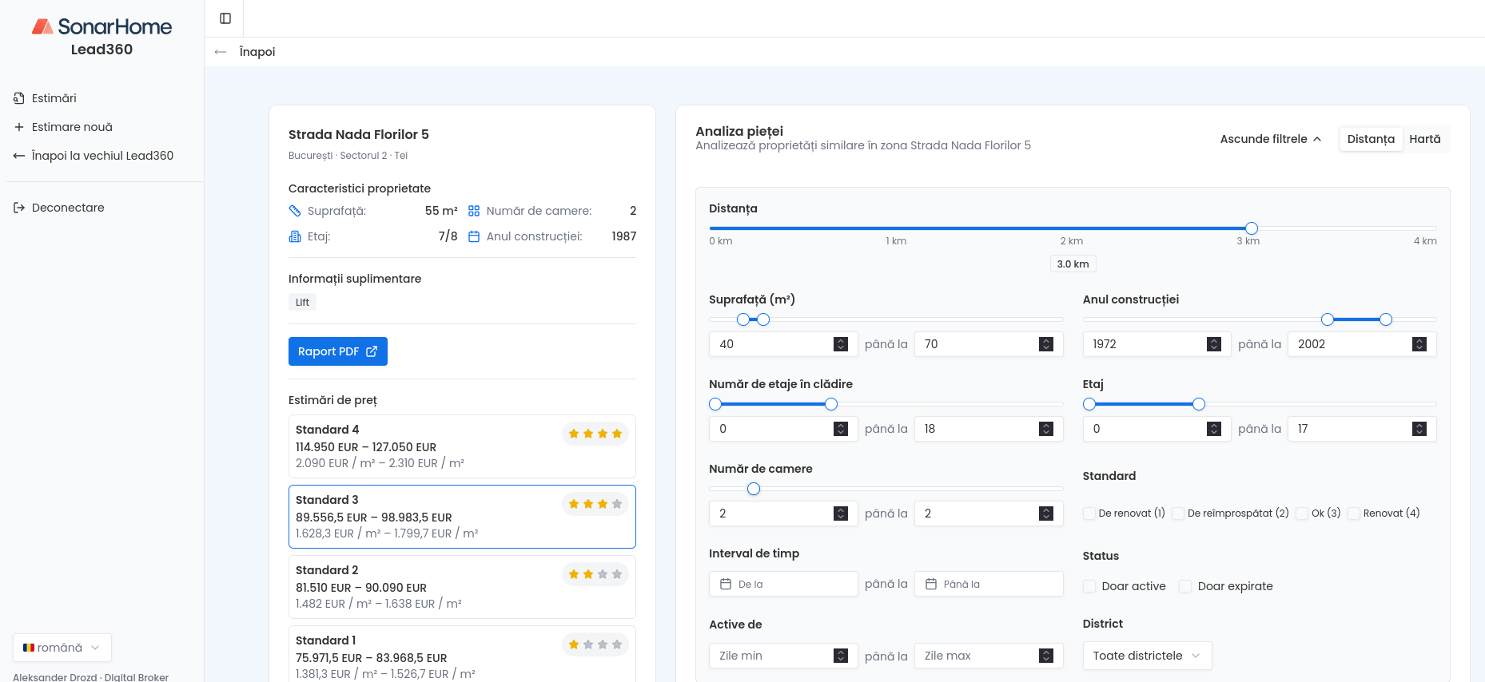Tick the Renovat (4) standard checkbox
The height and width of the screenshot is (682, 1485).
click(1354, 513)
